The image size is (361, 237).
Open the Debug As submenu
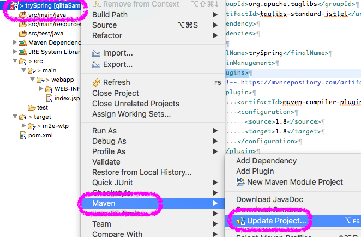click(x=153, y=141)
